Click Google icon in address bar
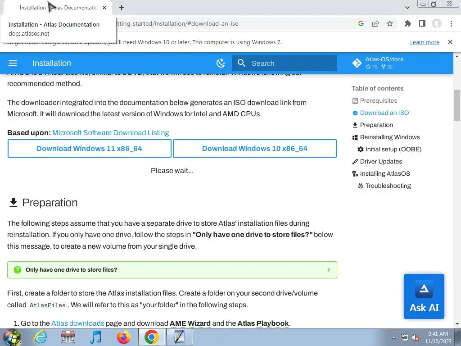 click(x=361, y=23)
